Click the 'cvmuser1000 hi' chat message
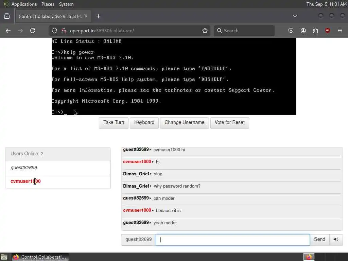 point(169,150)
